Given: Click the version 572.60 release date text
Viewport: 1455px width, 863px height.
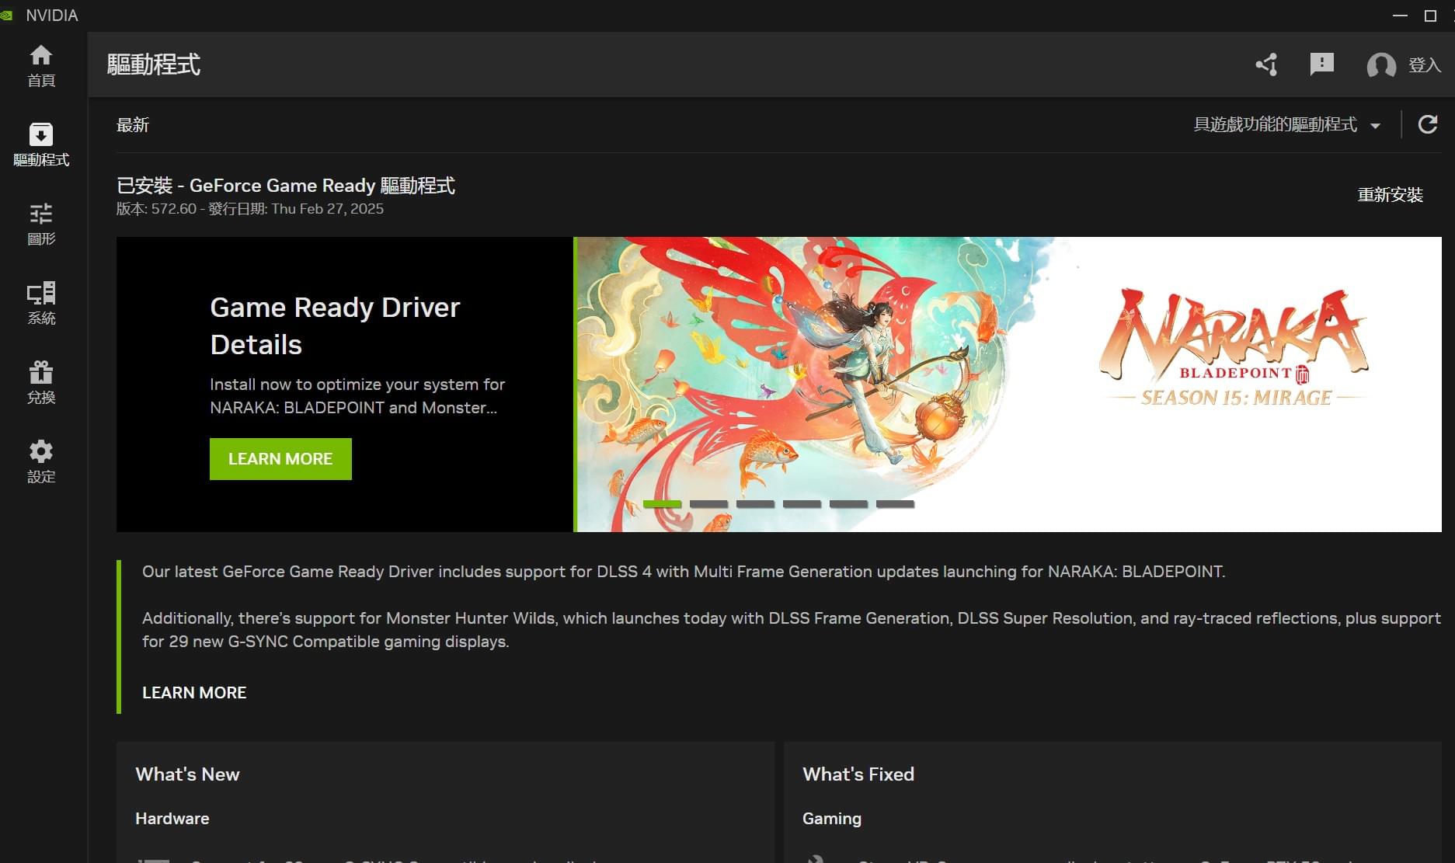Looking at the screenshot, I should click(250, 209).
